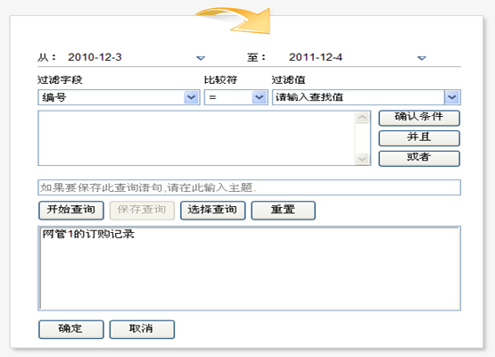Expand the 比较符 = combo box

point(260,97)
